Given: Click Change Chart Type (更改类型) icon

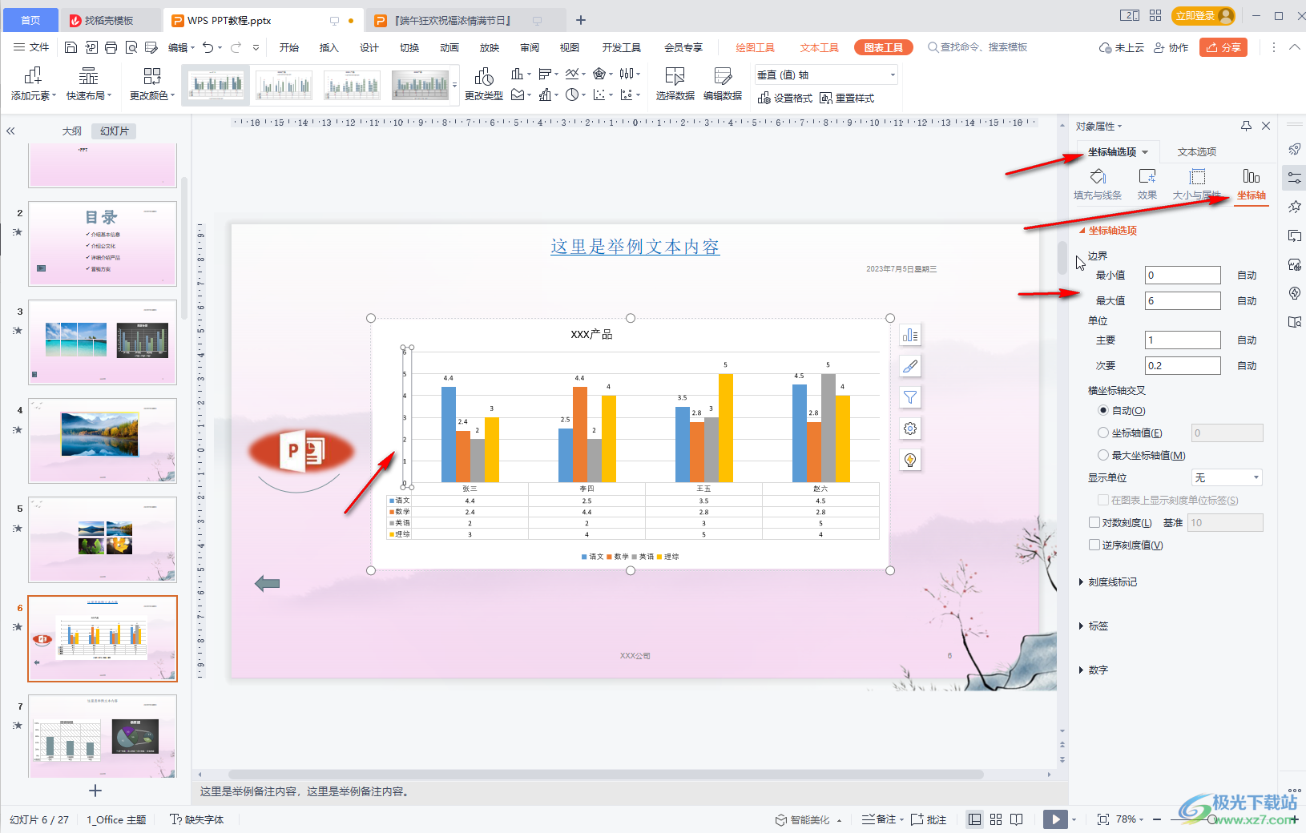Looking at the screenshot, I should (484, 84).
